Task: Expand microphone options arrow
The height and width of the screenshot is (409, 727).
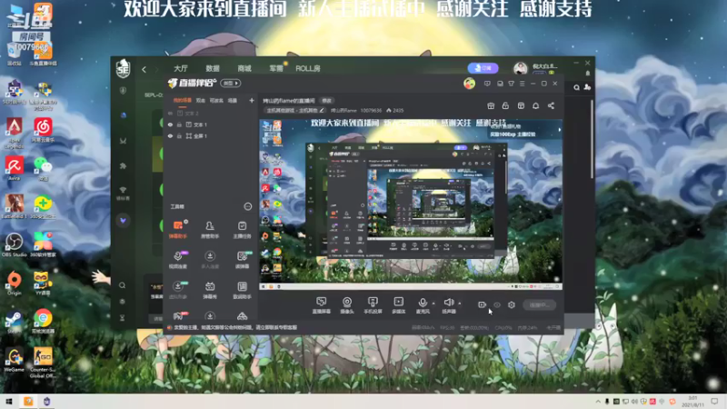Action: pos(433,304)
